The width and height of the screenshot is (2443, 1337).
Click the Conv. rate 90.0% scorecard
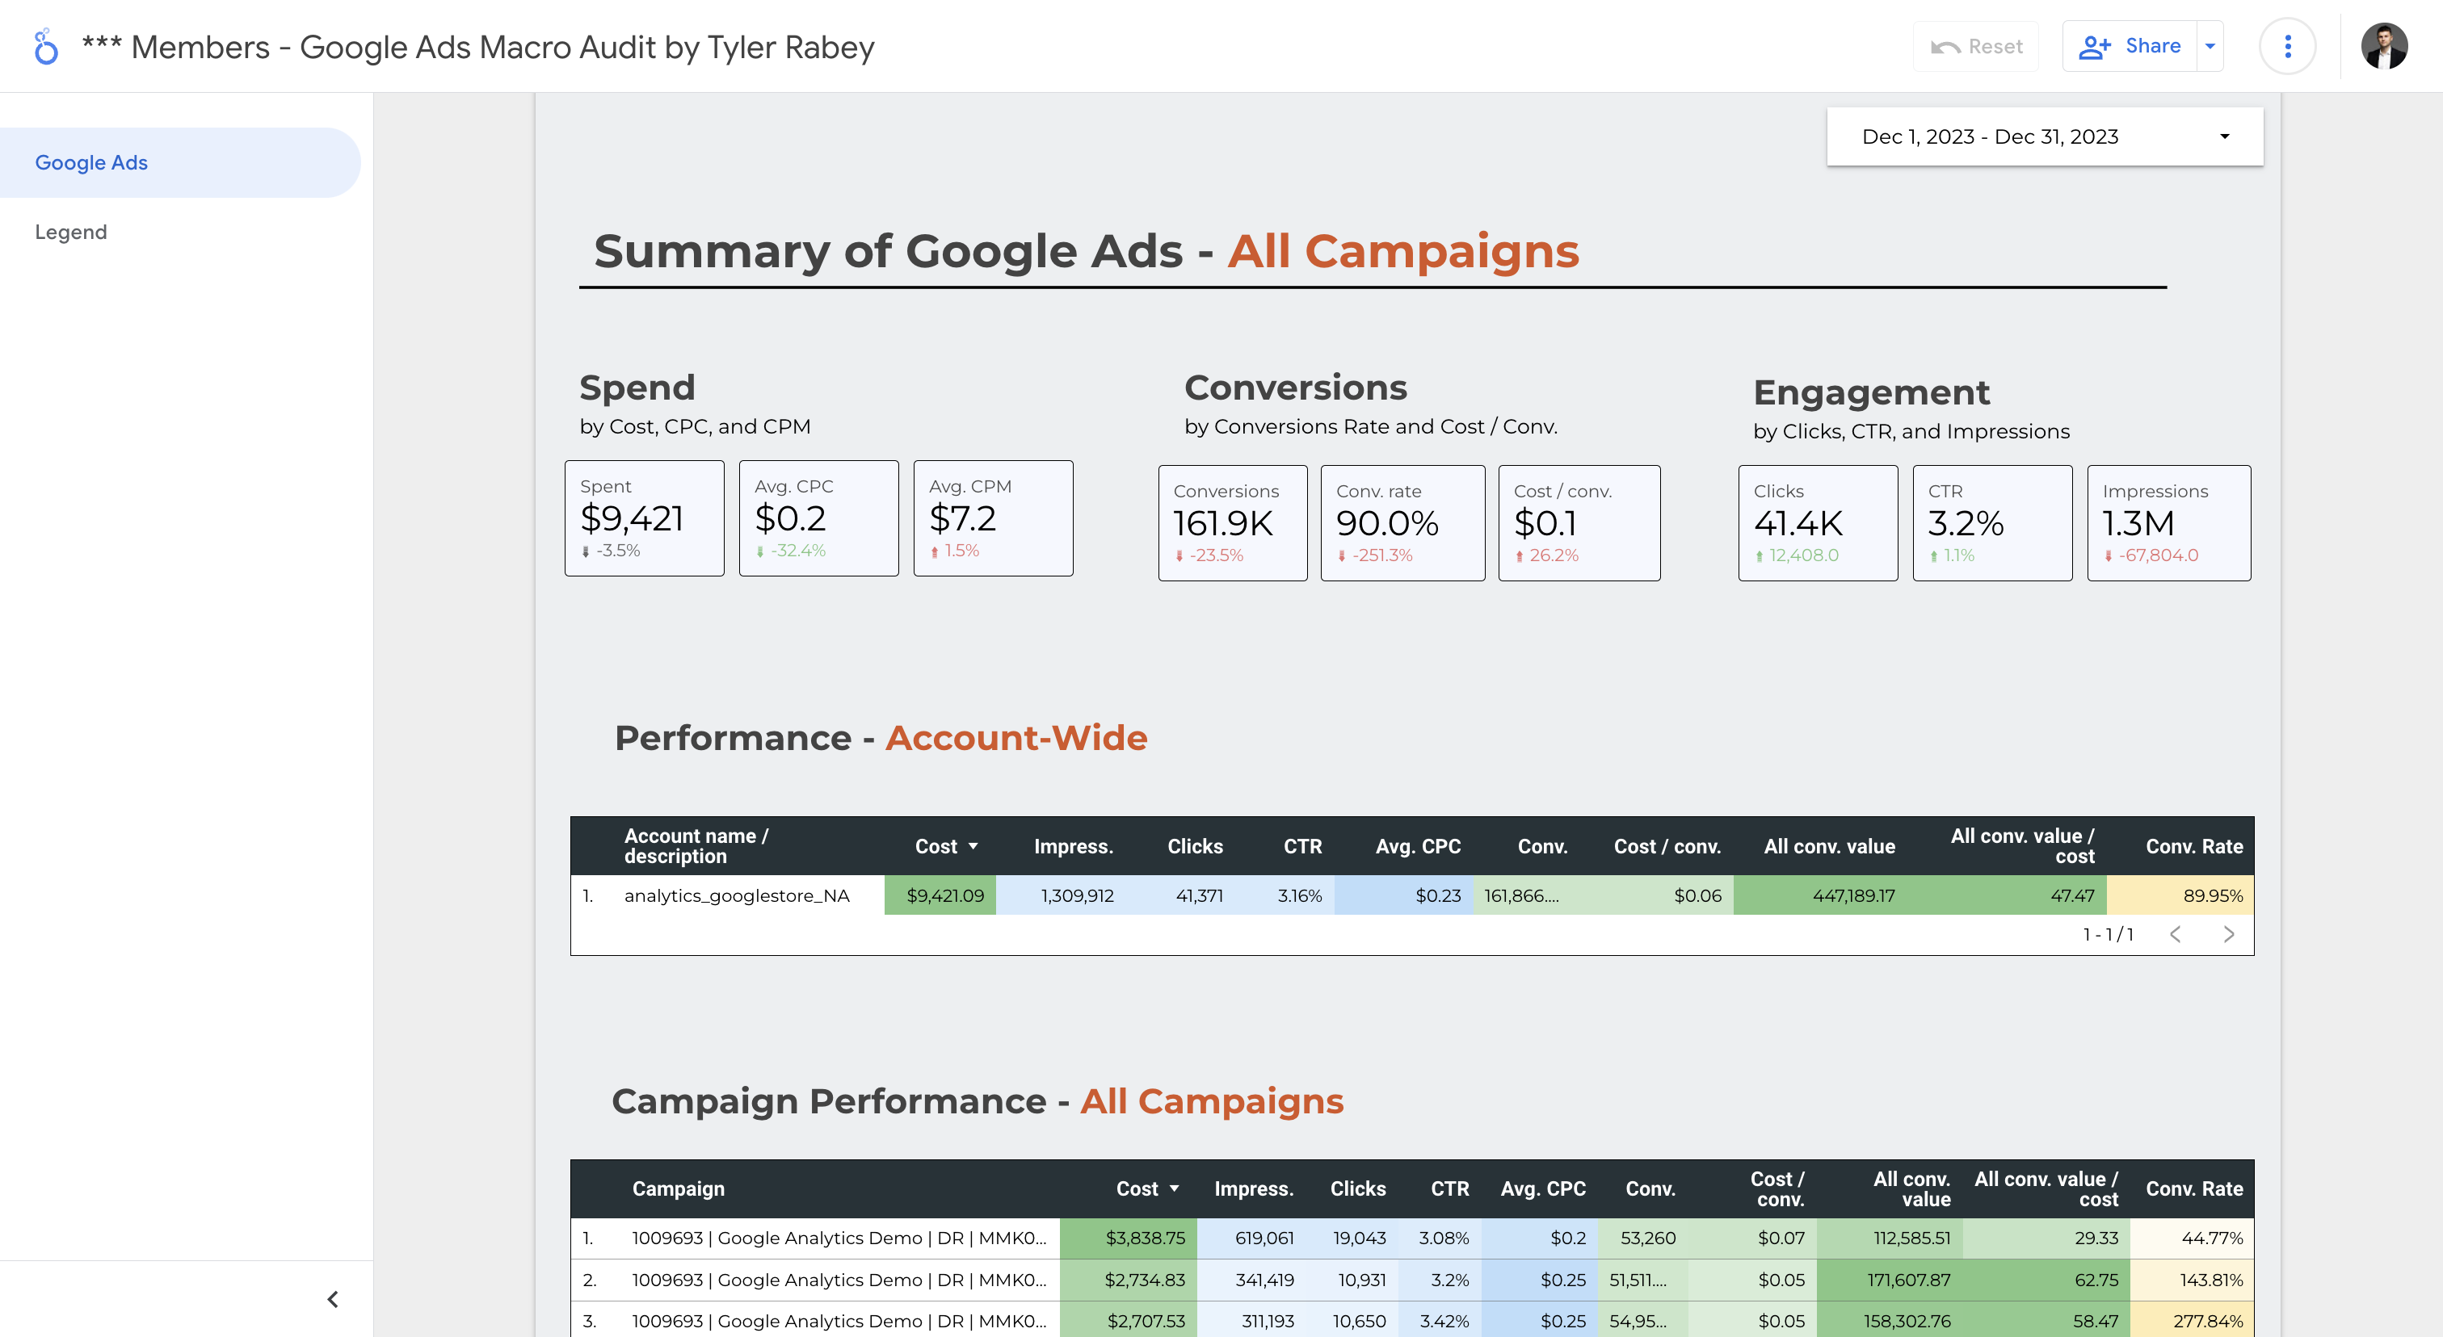pyautogui.click(x=1403, y=523)
